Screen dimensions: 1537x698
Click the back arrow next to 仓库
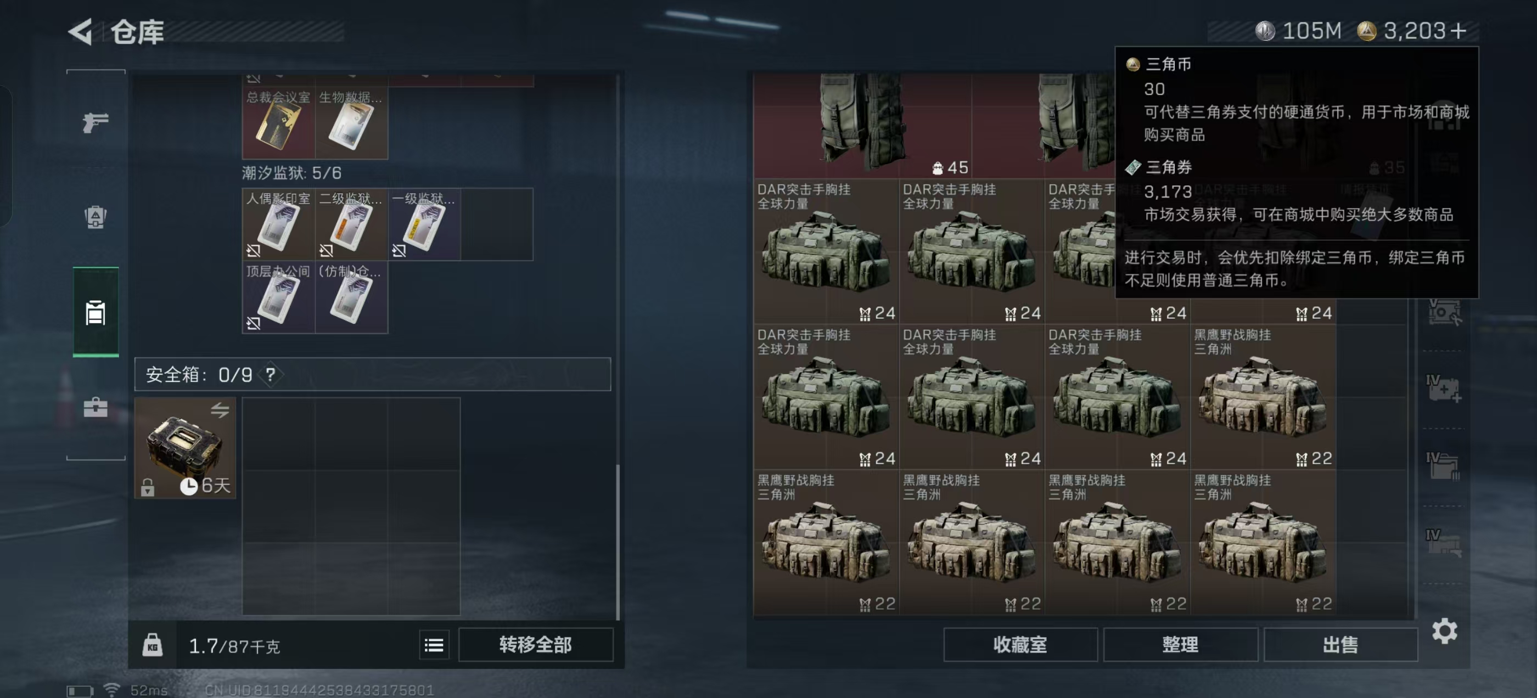(81, 32)
